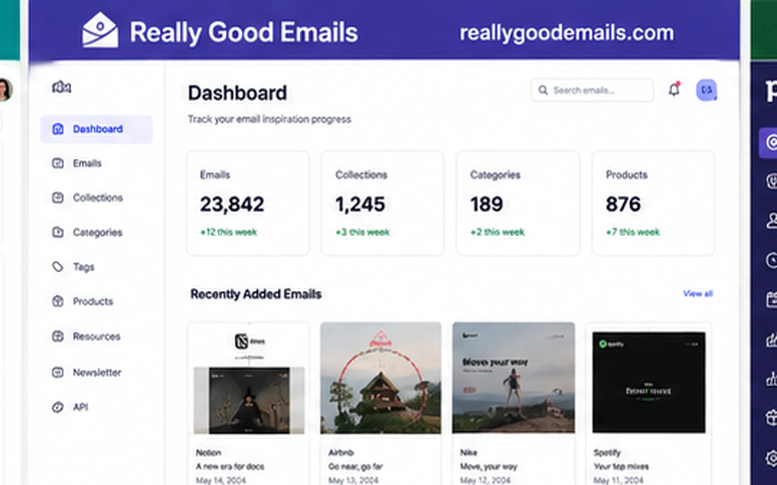
Task: Click '+12 this week' under Emails
Action: point(229,232)
